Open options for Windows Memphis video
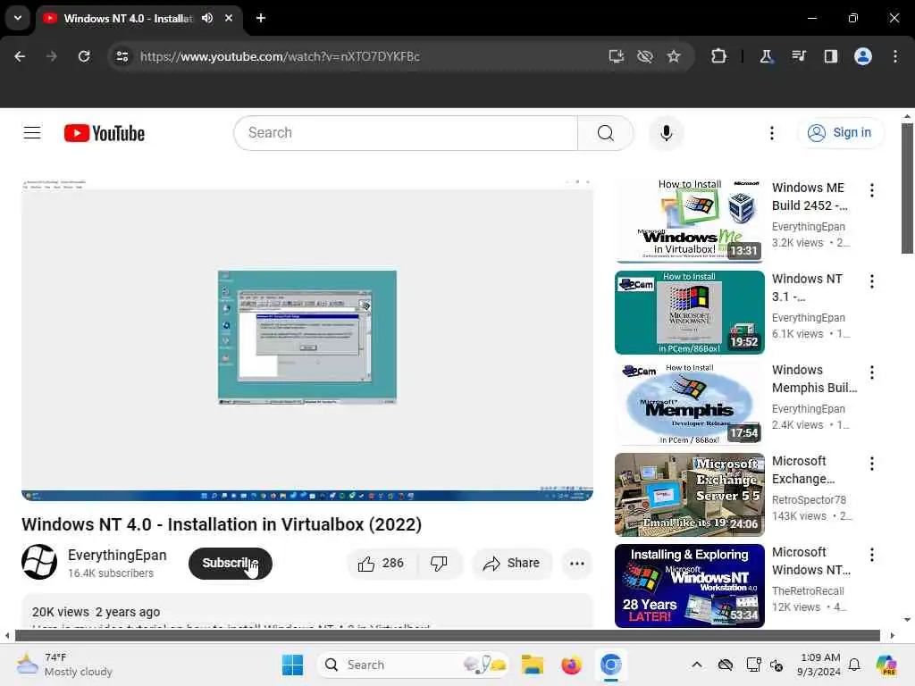The height and width of the screenshot is (686, 915). [x=872, y=372]
